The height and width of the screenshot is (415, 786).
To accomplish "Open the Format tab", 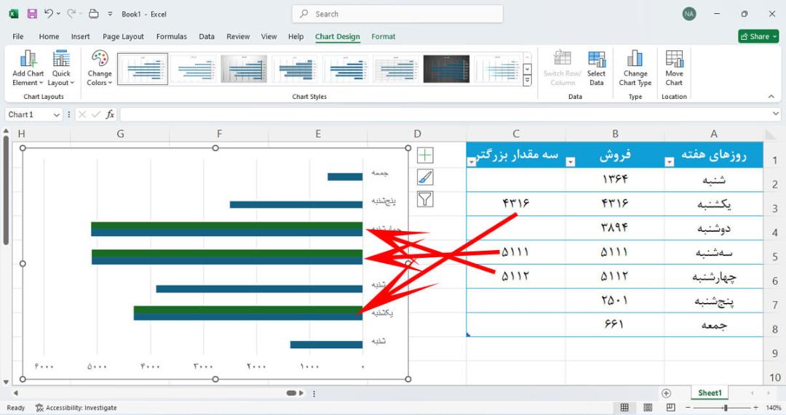I will click(383, 36).
